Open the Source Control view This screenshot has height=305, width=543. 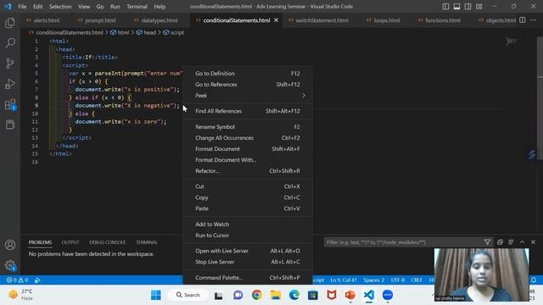[10, 64]
